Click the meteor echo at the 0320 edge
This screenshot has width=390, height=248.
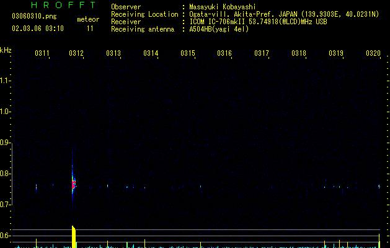pos(379,187)
